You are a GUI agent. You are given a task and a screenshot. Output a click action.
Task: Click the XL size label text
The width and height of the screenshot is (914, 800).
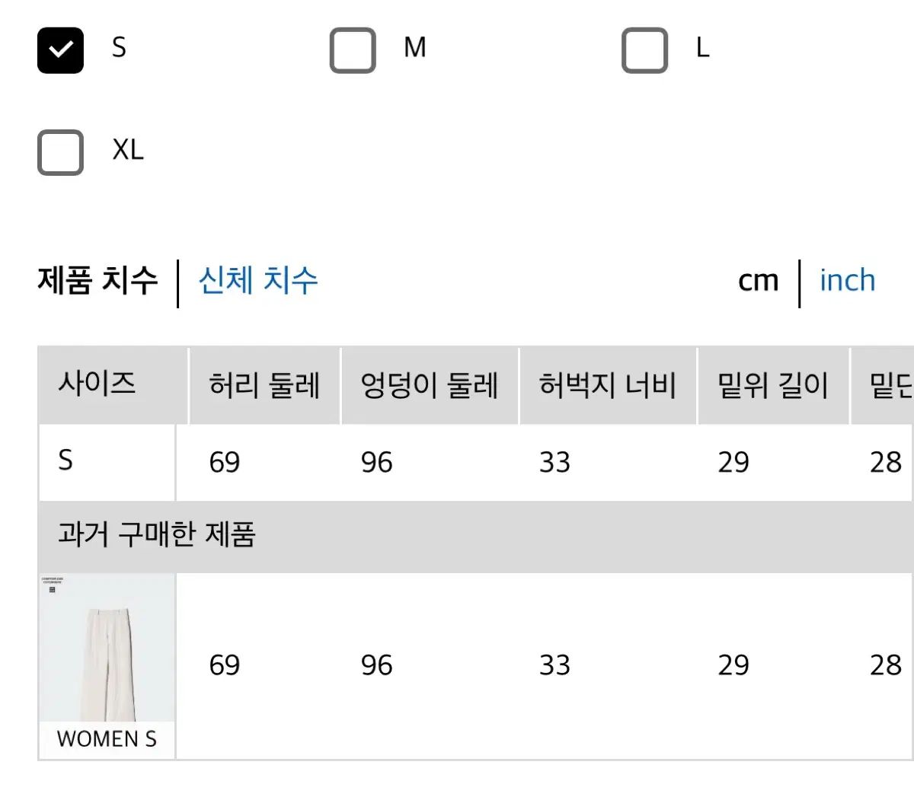(128, 150)
